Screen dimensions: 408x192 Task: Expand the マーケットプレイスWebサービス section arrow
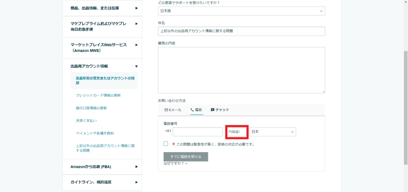click(x=136, y=45)
